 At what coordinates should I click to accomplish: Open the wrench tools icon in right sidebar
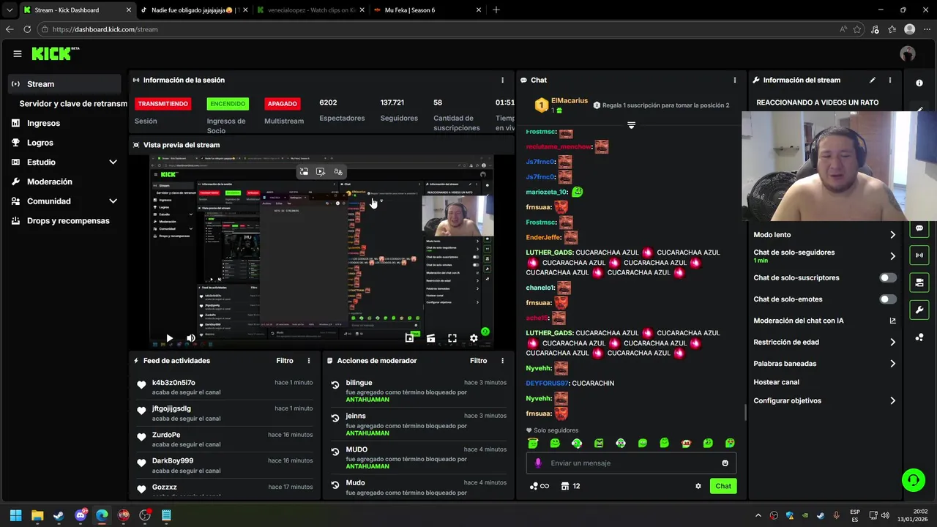point(919,310)
